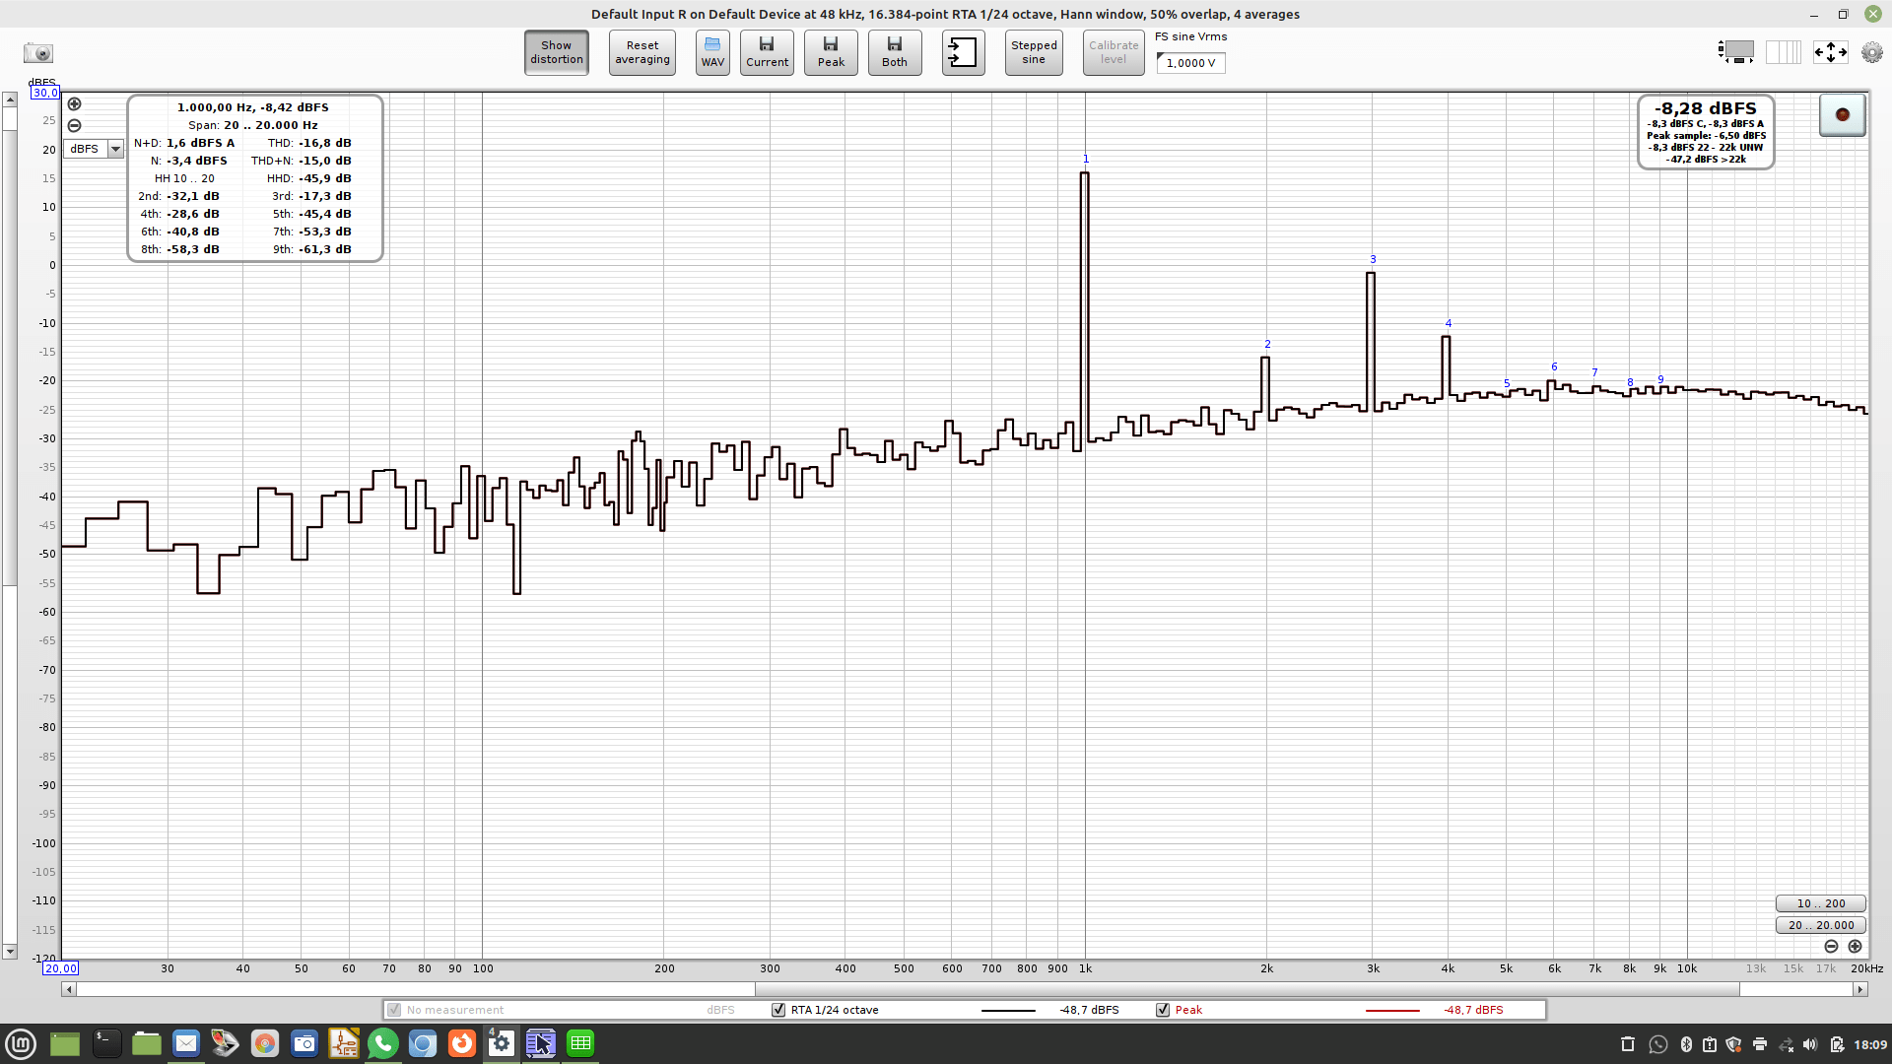
Task: Open the mail client in the taskbar
Action: point(185,1043)
